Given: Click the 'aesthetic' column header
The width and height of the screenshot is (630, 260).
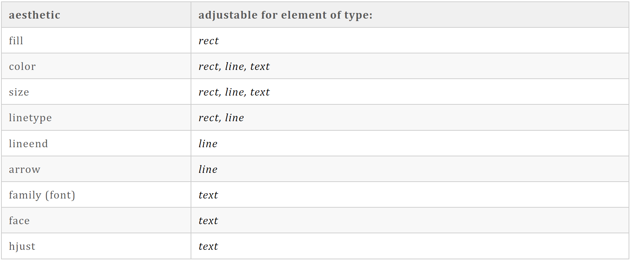Looking at the screenshot, I should coord(96,15).
